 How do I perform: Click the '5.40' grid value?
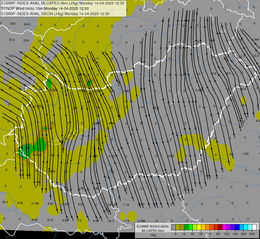(20, 203)
